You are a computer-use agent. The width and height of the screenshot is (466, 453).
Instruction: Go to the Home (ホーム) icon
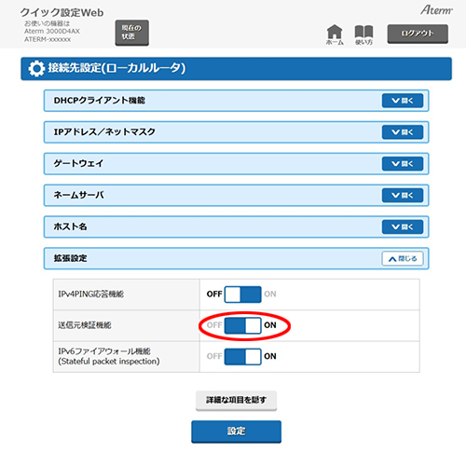tap(335, 34)
